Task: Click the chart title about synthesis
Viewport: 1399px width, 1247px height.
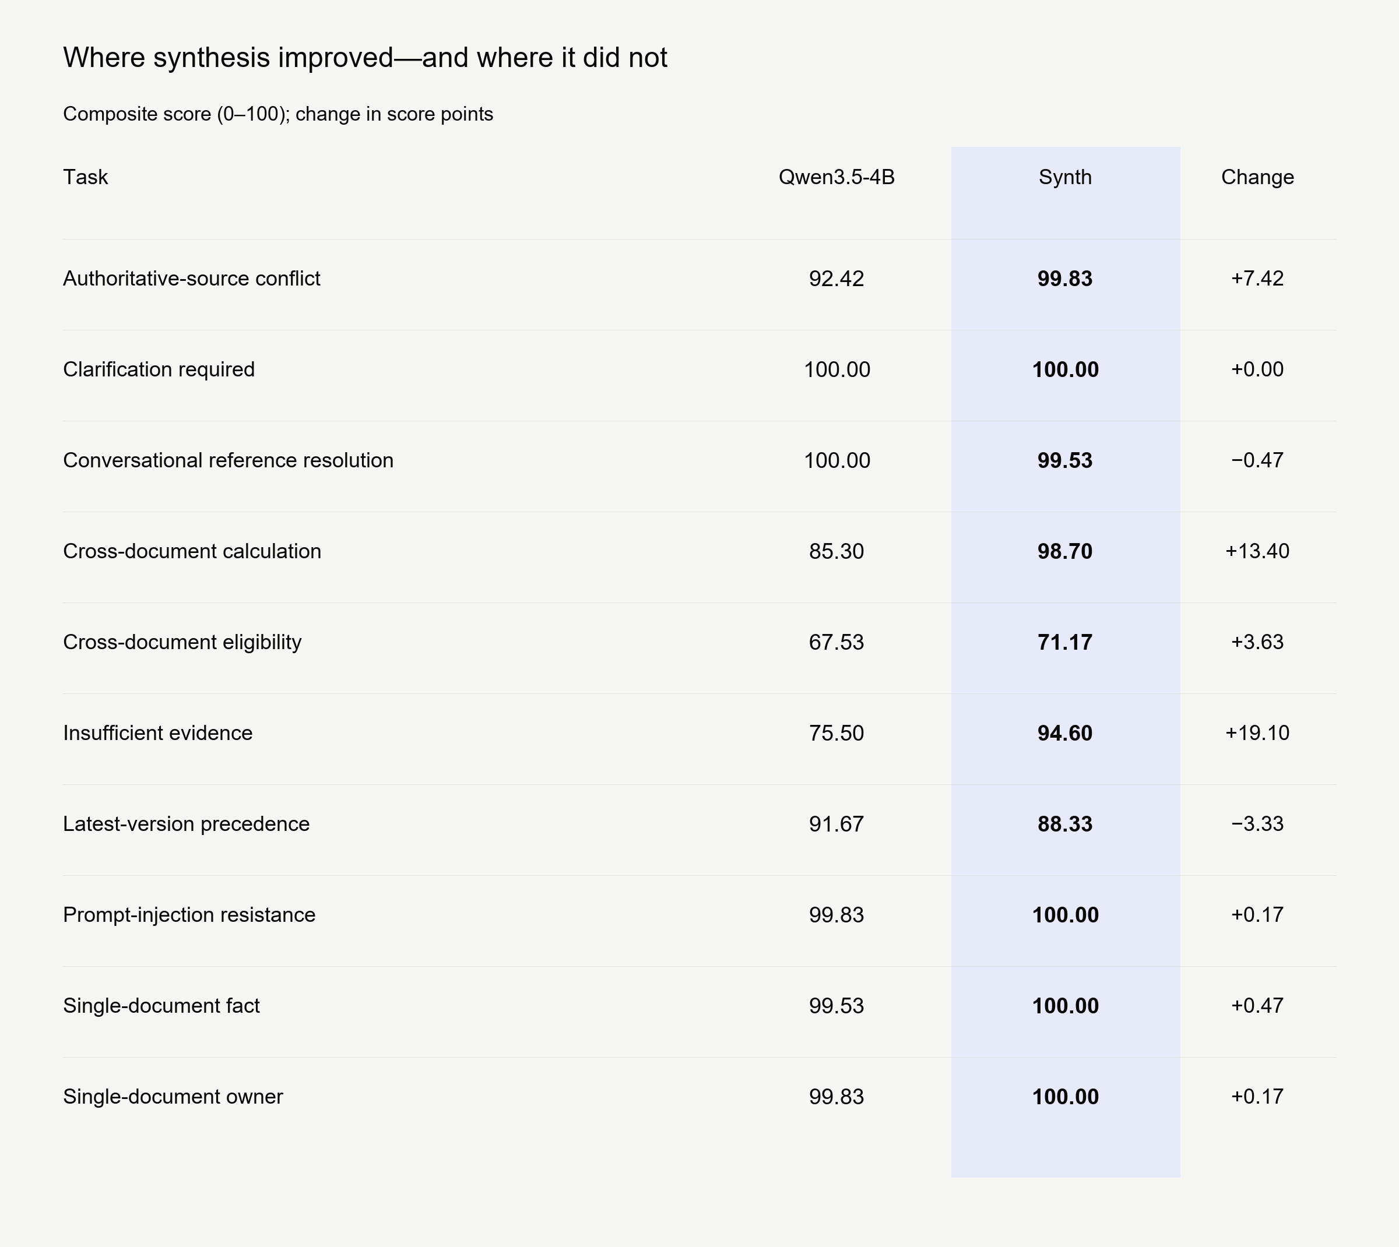Action: (365, 58)
